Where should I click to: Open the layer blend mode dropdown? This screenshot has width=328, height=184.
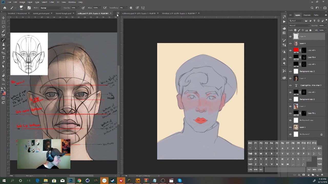click(x=299, y=26)
